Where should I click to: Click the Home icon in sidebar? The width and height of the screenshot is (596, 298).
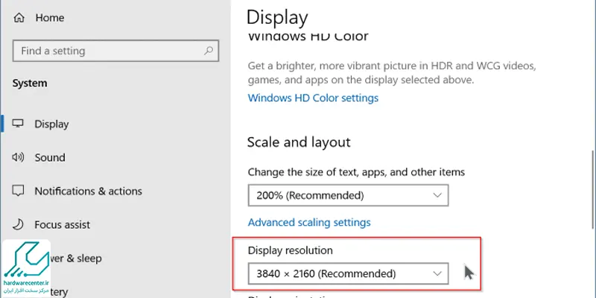(x=19, y=18)
